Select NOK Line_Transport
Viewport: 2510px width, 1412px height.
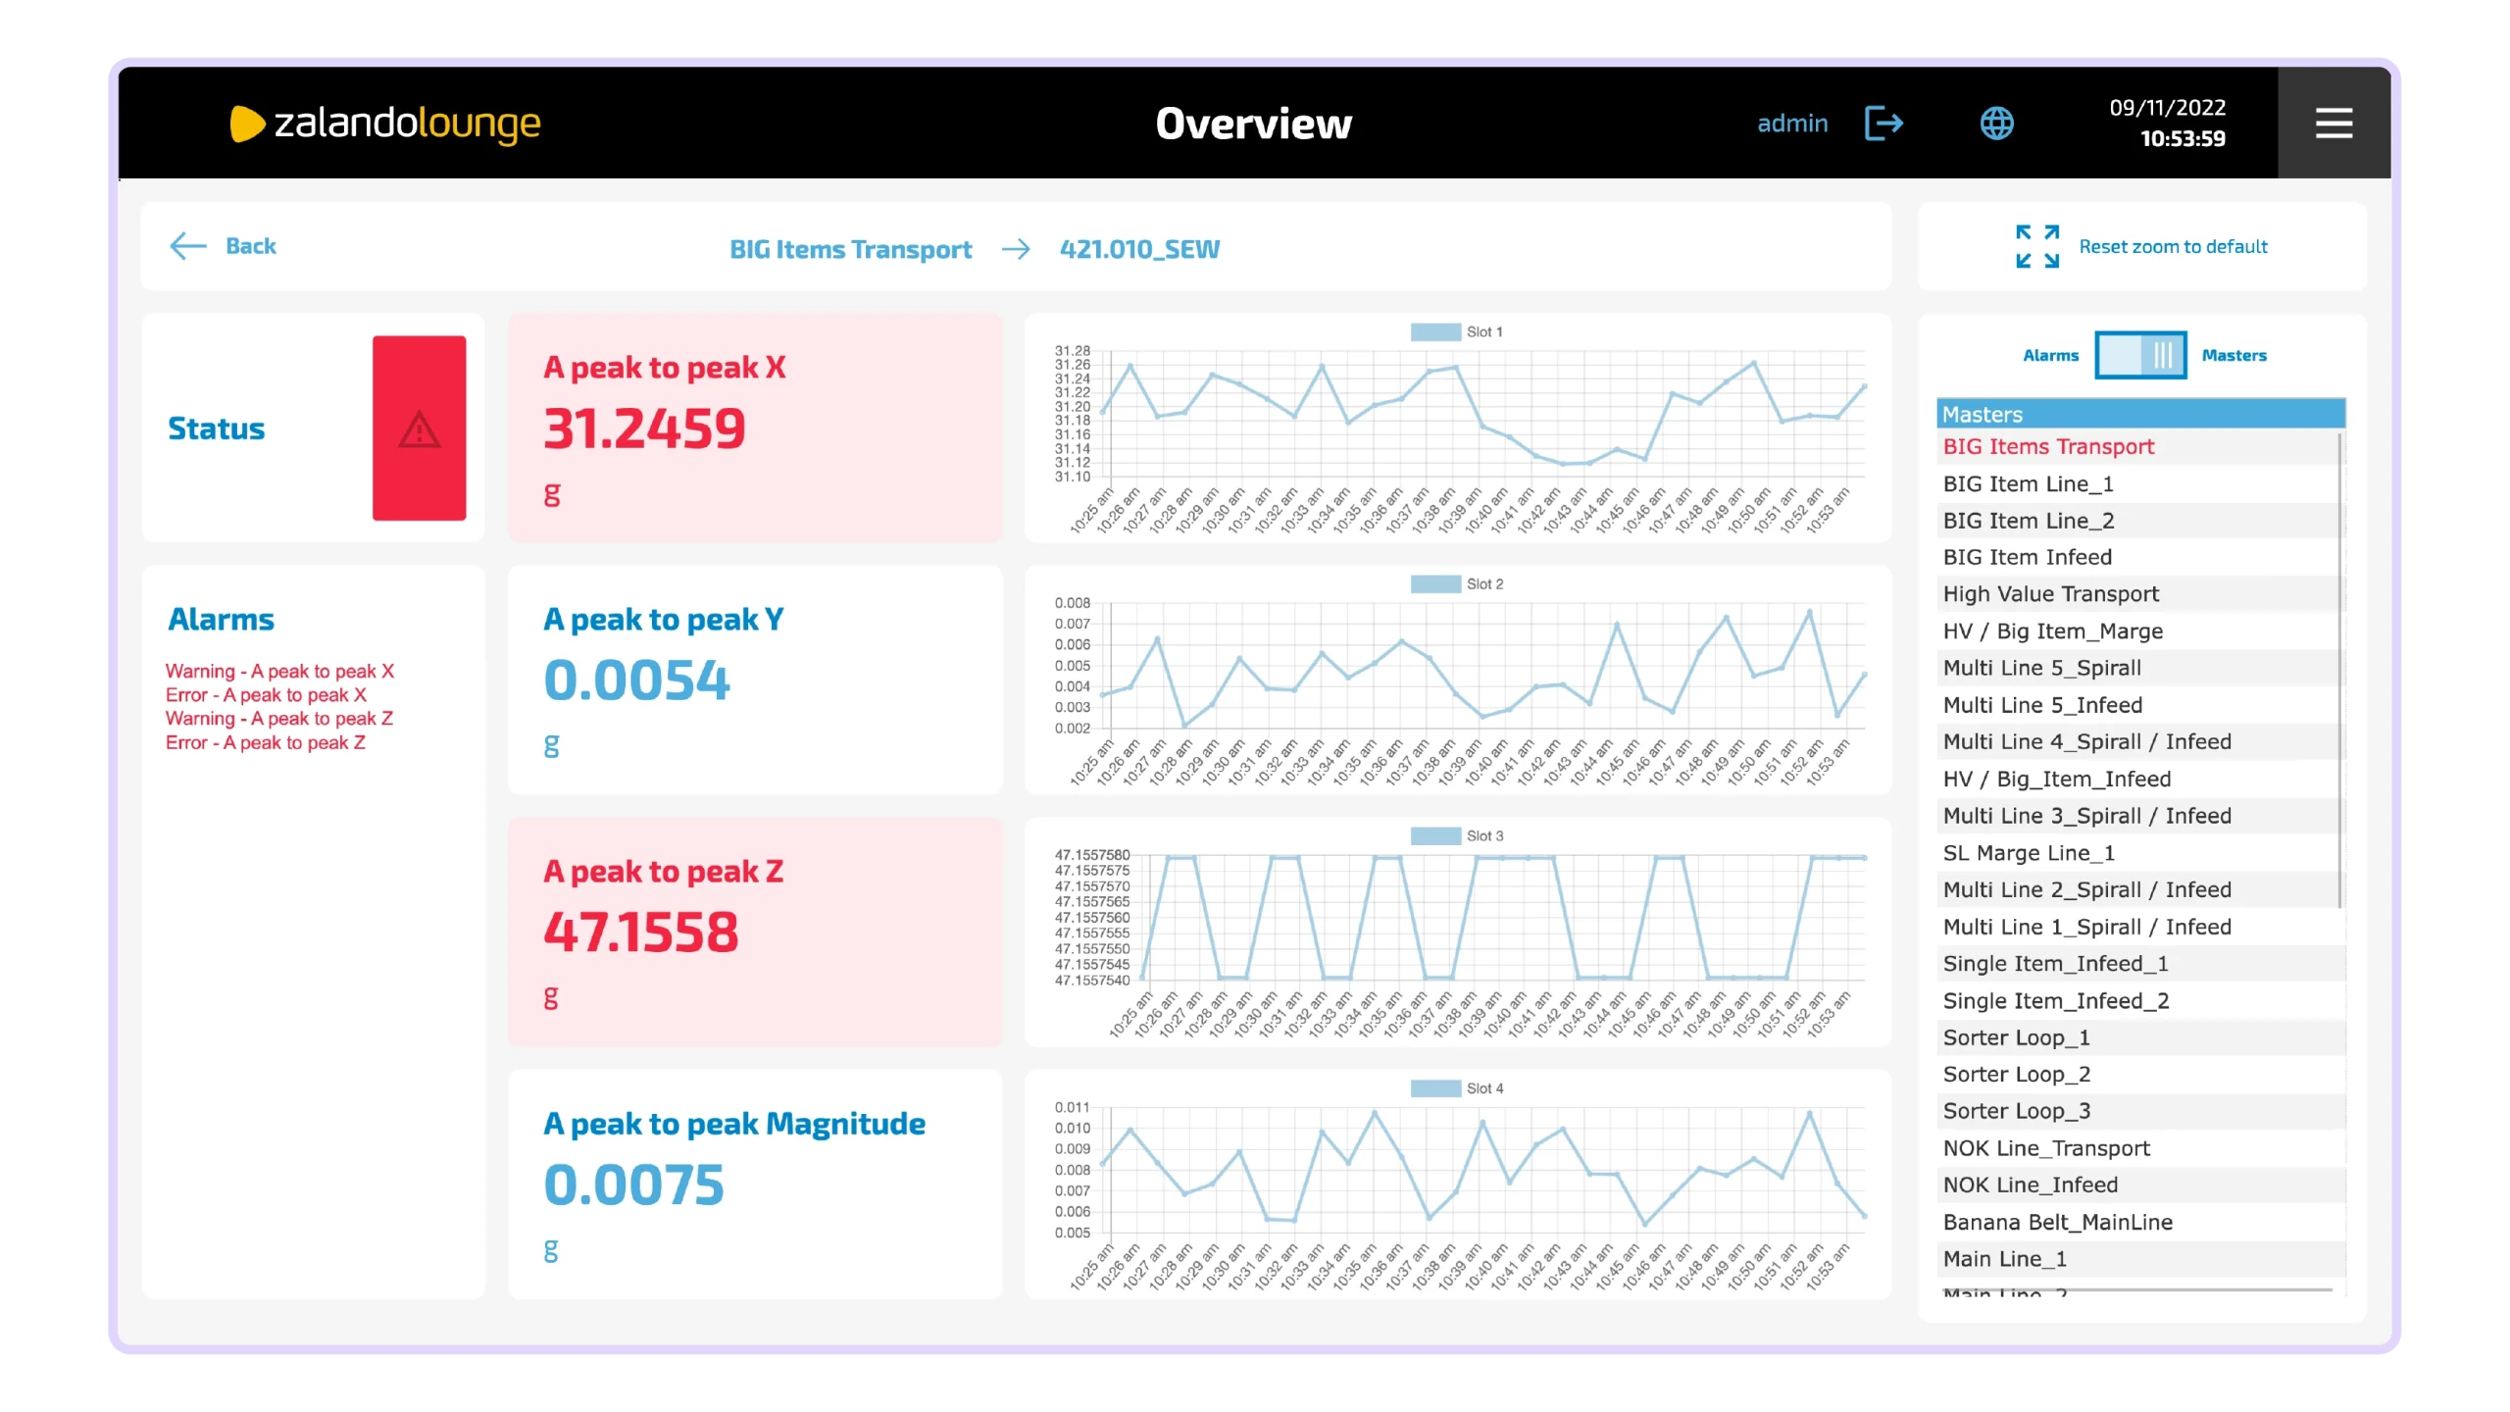tap(2140, 1148)
